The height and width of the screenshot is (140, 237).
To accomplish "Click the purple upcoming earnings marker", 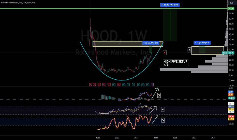I will [x=152, y=85].
